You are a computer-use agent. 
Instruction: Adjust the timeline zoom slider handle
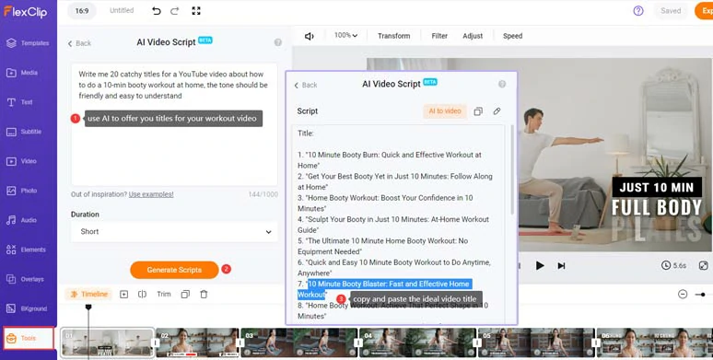[703, 295]
